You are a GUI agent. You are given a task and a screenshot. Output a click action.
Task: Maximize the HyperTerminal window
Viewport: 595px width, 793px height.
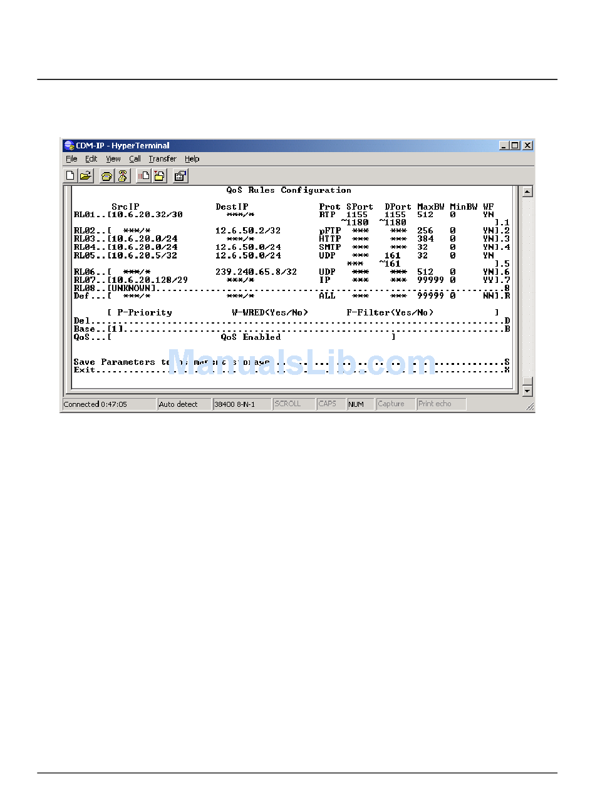coord(515,145)
